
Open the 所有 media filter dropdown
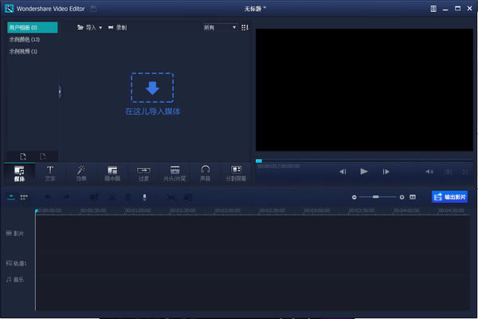coord(220,27)
